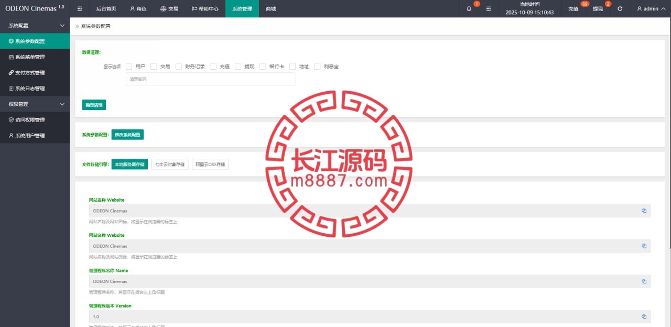Copy the first 网站名称 Website field value
The width and height of the screenshot is (671, 327).
click(x=644, y=211)
